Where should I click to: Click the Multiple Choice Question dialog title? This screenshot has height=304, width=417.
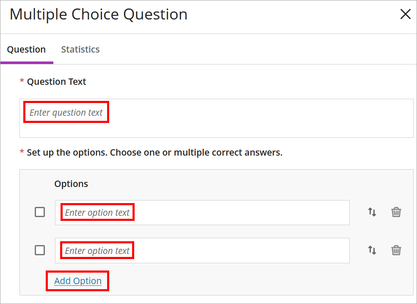click(x=98, y=14)
